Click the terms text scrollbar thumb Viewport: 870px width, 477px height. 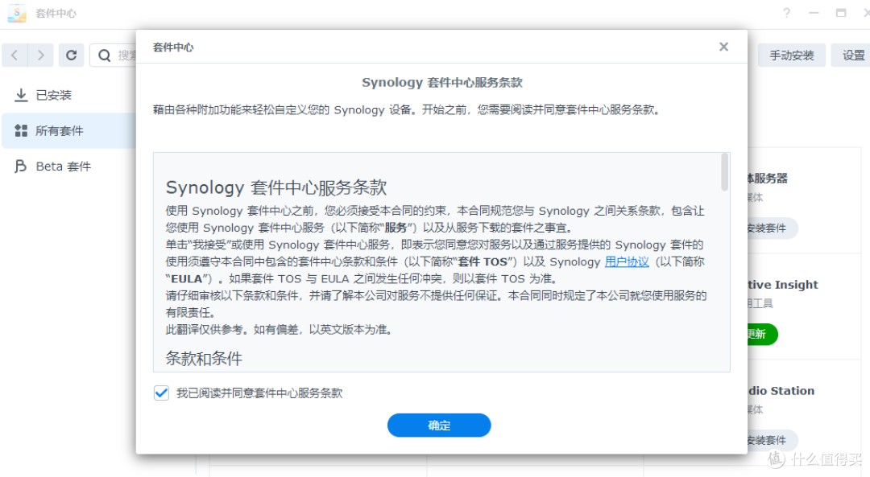(725, 172)
